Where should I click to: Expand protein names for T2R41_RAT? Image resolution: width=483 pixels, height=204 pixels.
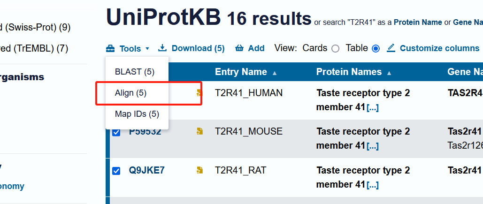pos(372,185)
